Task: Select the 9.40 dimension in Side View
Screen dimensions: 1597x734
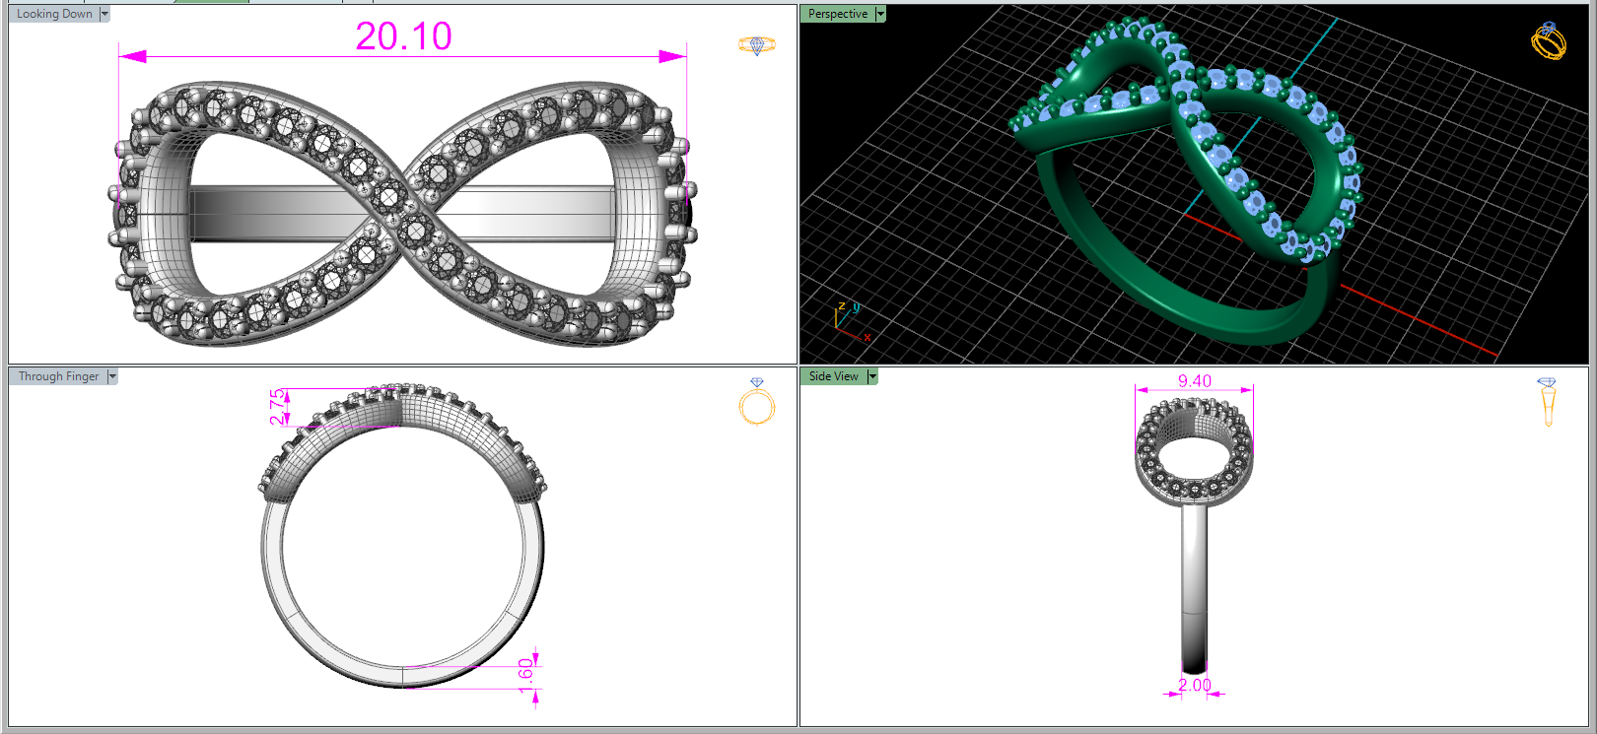Action: pyautogui.click(x=1195, y=380)
